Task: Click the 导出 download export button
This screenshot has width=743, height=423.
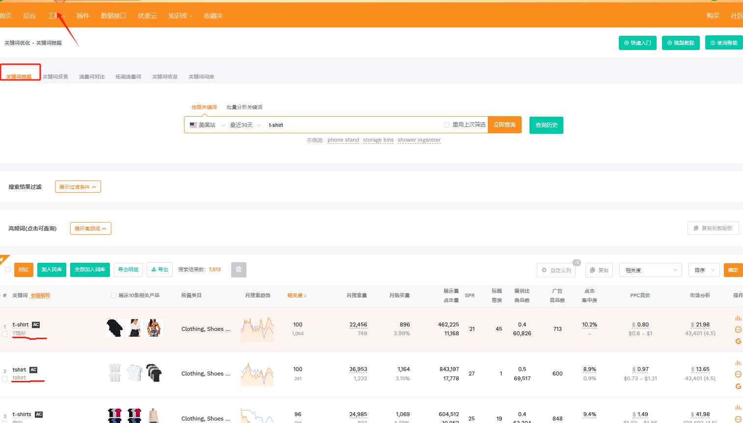Action: click(x=159, y=270)
